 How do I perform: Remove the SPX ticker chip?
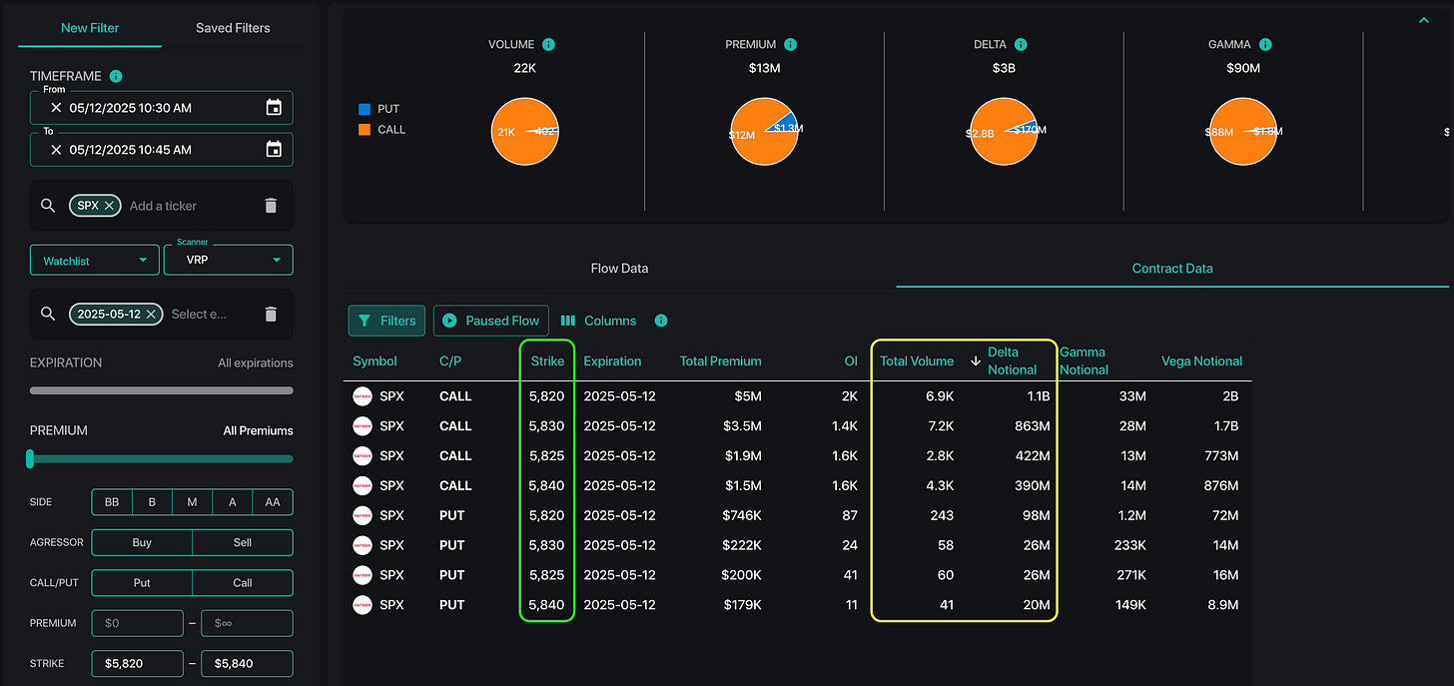point(110,205)
